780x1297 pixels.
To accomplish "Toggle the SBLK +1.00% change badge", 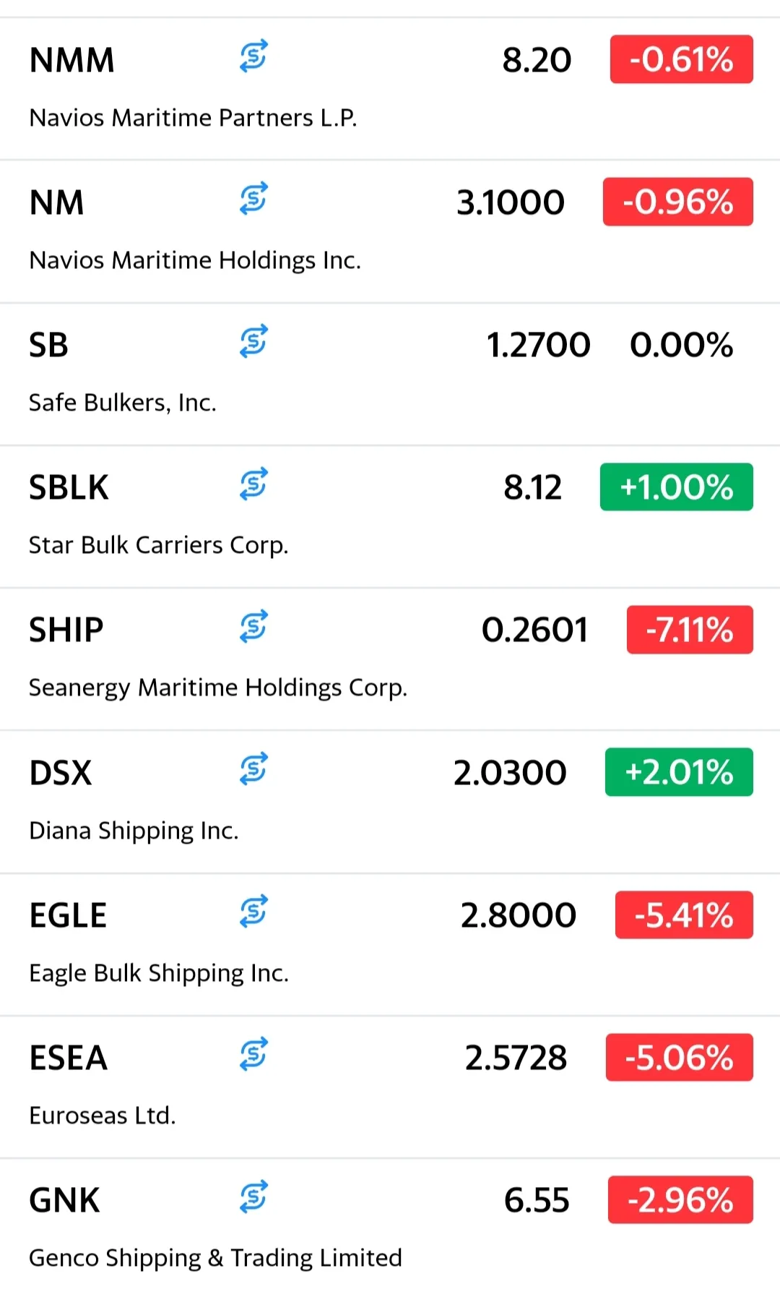I will (676, 487).
